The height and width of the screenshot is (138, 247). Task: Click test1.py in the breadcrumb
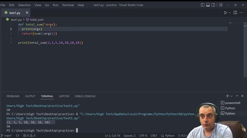pyautogui.click(x=16, y=20)
